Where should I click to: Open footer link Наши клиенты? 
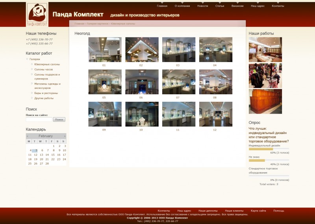click(234, 211)
